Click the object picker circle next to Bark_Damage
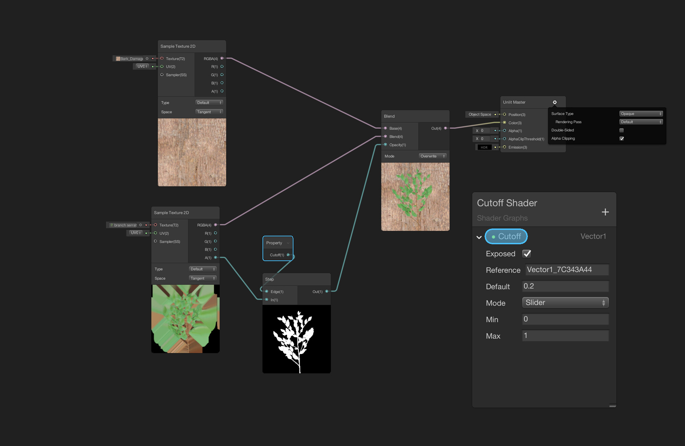 [147, 58]
